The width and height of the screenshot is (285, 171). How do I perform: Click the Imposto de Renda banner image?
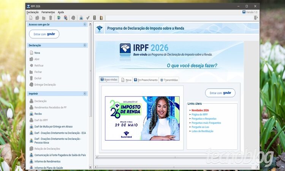click(142, 118)
